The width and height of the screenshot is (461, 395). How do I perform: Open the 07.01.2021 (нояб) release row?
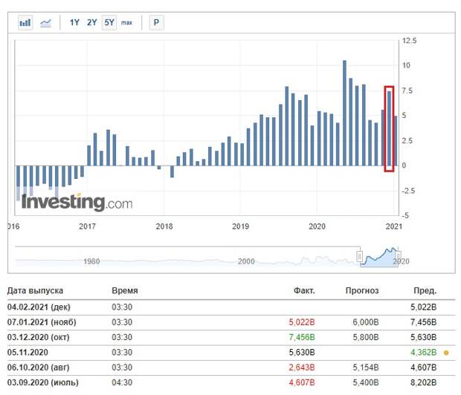pyautogui.click(x=231, y=322)
